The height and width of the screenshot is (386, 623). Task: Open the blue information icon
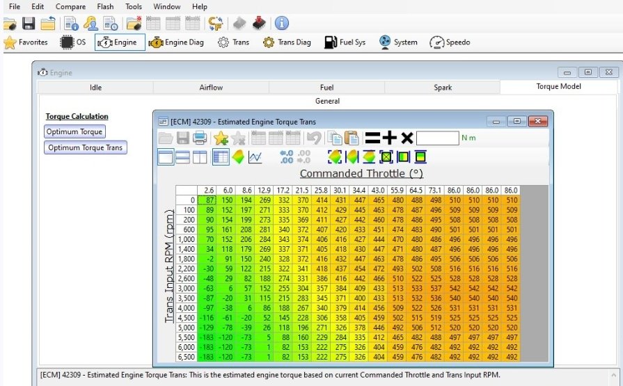click(x=282, y=23)
